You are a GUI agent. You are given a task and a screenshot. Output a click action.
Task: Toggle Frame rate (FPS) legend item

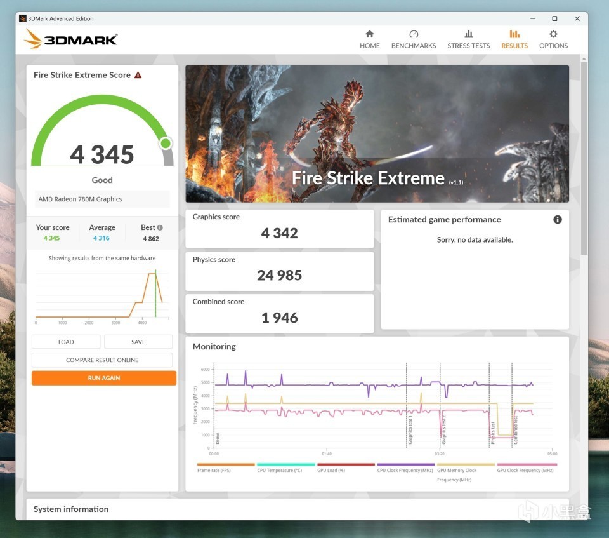226,467
